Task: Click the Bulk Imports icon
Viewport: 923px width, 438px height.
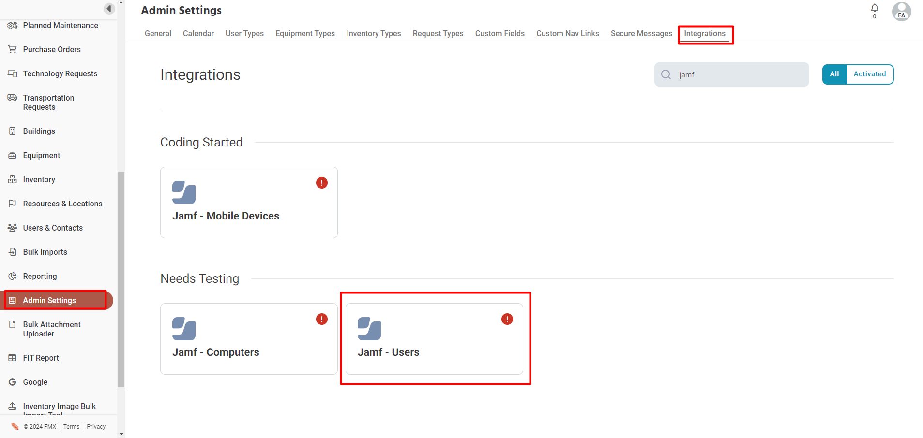Action: (13, 252)
